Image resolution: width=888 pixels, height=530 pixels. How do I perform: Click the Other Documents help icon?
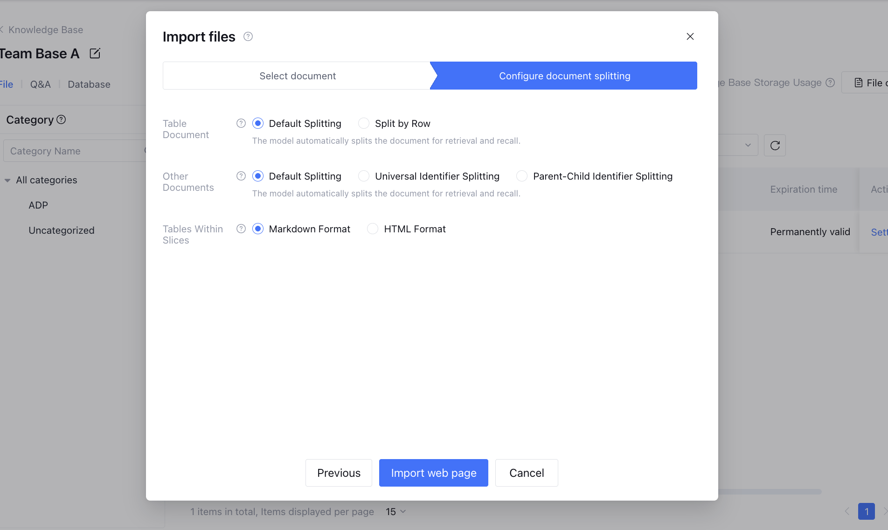[x=241, y=176]
